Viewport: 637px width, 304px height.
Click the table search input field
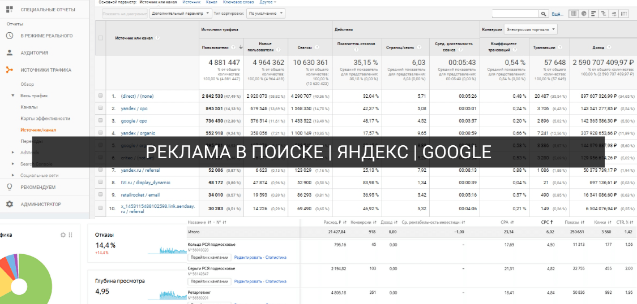[515, 14]
